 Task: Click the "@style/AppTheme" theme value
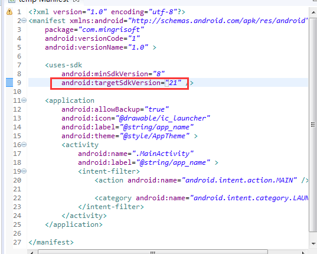point(155,136)
